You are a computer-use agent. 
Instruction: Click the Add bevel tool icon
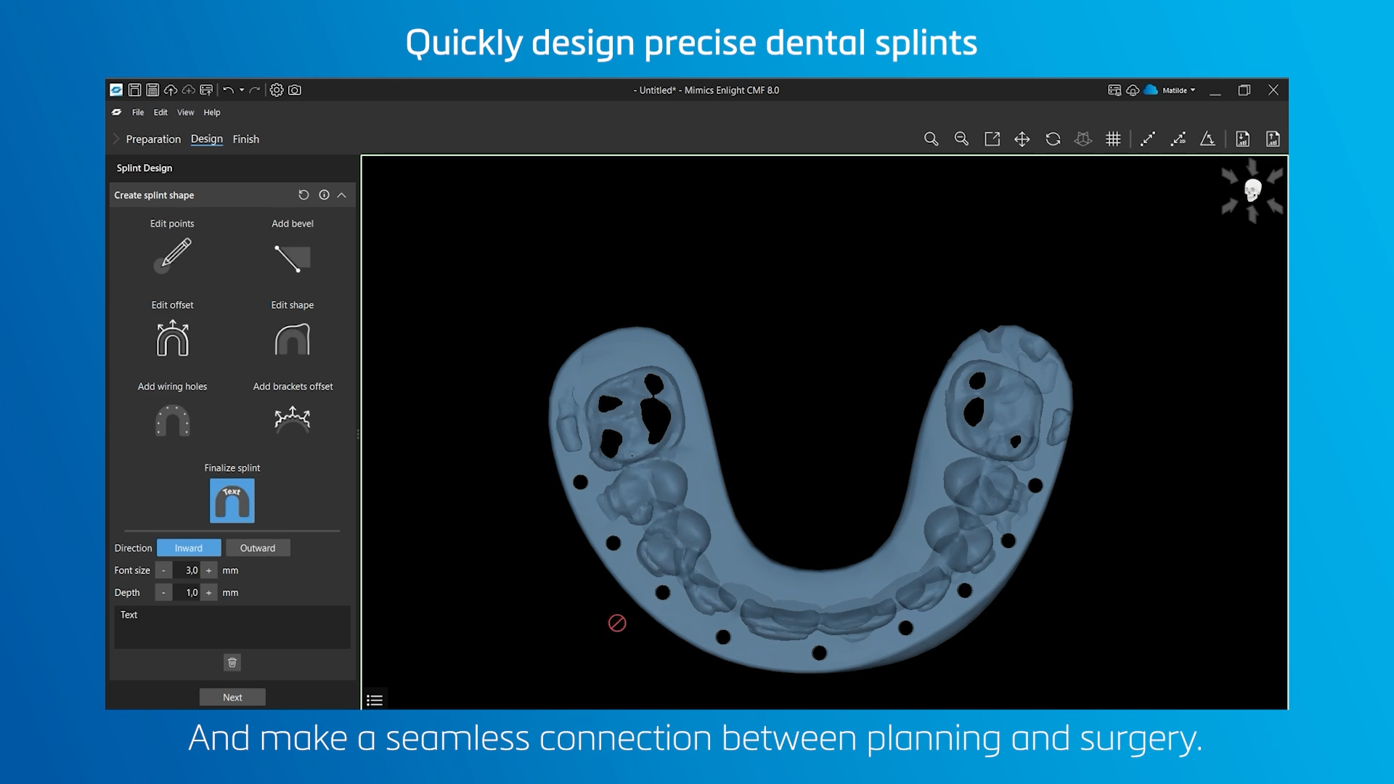(x=293, y=258)
